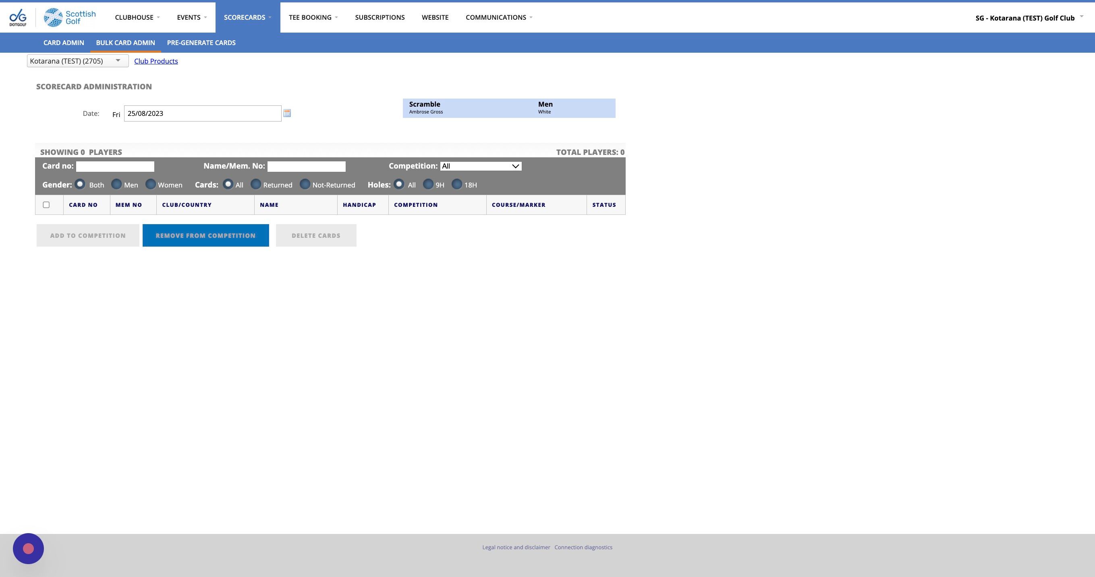Open the calendar date picker icon
The height and width of the screenshot is (577, 1095).
click(x=287, y=113)
